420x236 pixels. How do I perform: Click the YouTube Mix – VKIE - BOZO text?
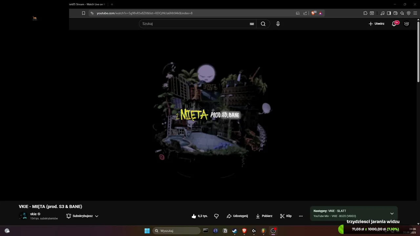point(334,216)
